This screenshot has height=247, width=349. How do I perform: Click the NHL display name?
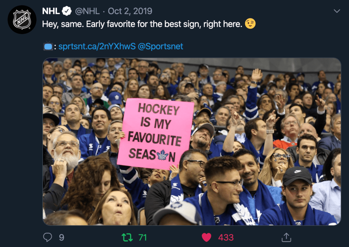click(51, 11)
